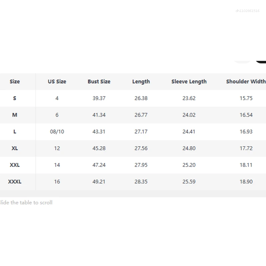Click the Bust Size column header

click(99, 81)
